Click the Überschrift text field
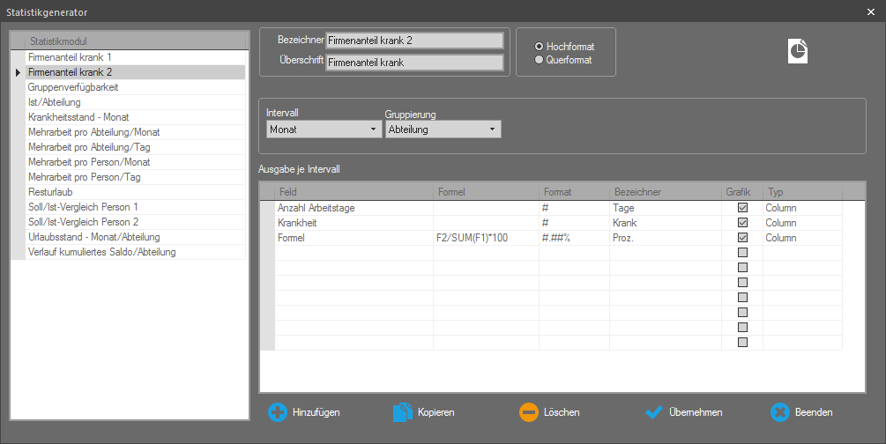 413,63
